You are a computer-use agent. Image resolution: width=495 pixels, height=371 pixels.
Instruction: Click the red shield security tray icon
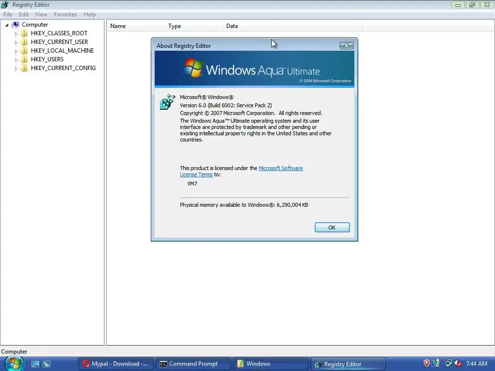point(426,363)
